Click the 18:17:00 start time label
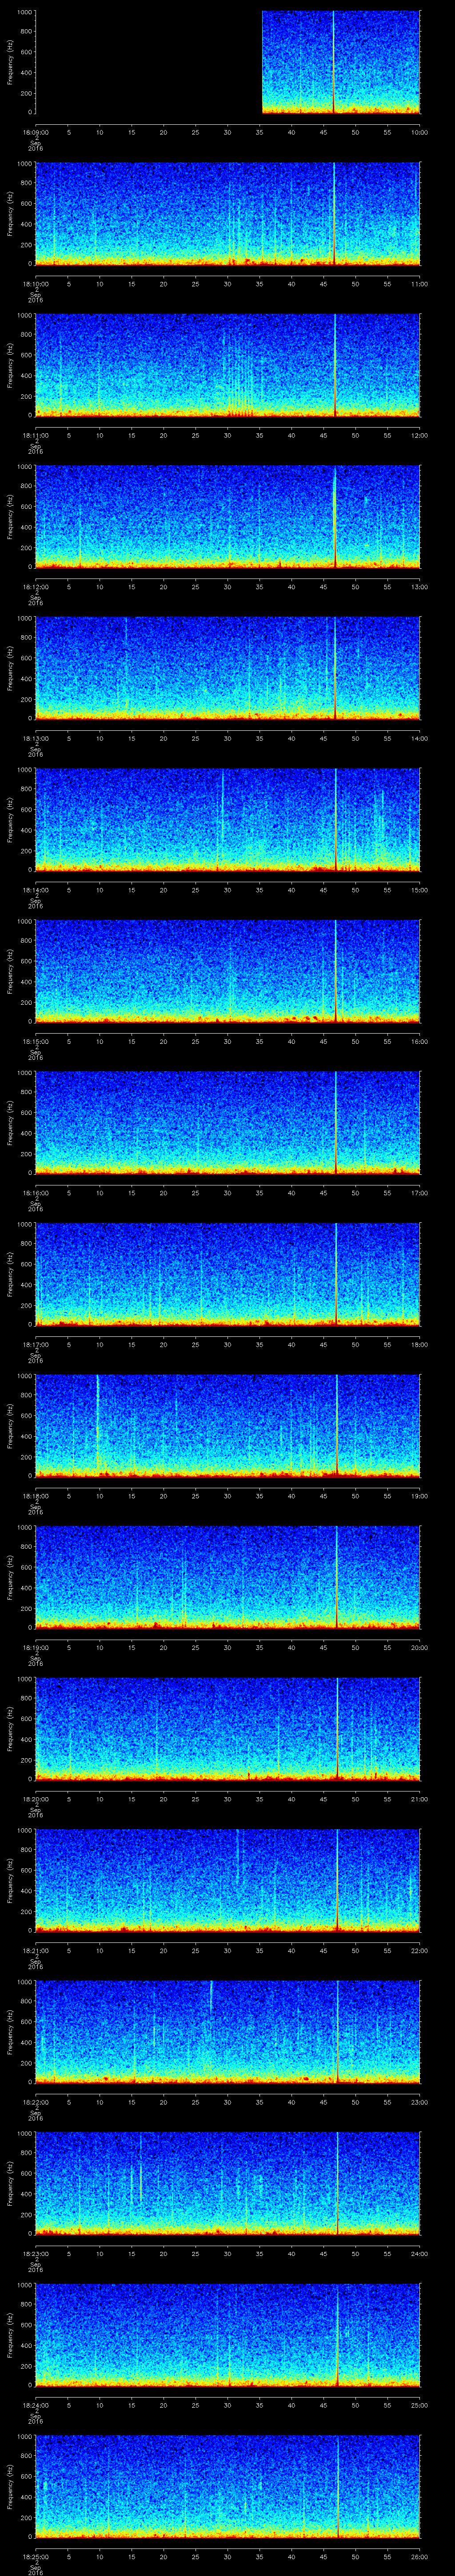Viewport: 455px width, 2576px height. [x=35, y=1344]
